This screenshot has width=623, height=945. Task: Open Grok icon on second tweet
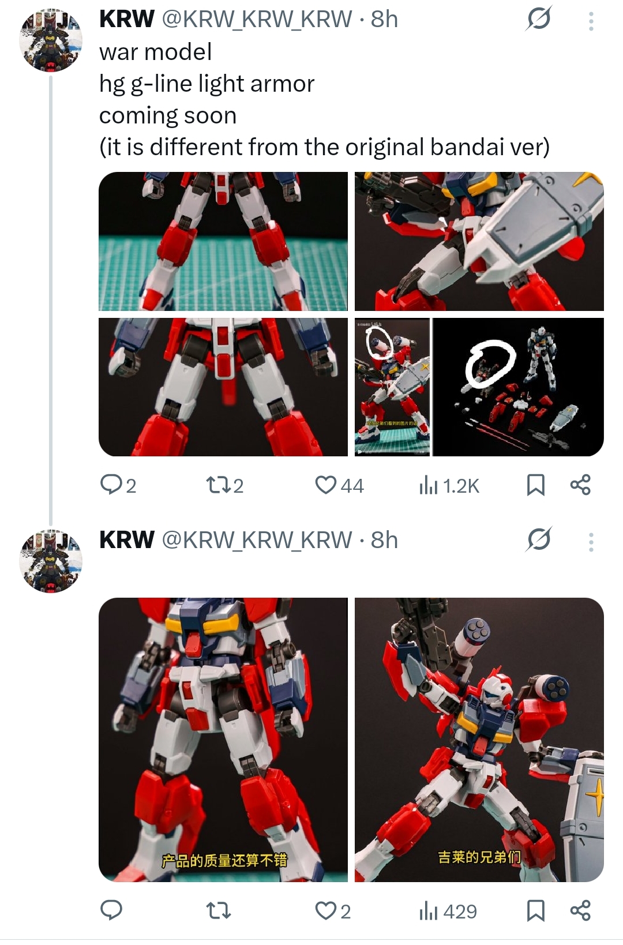point(539,539)
